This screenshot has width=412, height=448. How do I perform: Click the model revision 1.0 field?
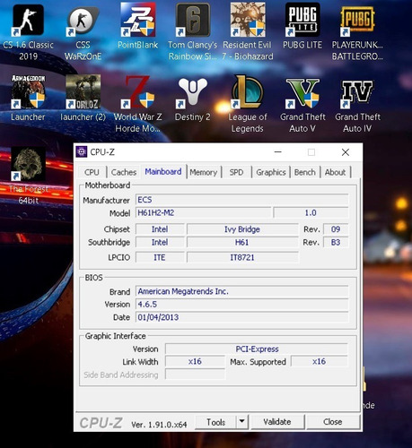(311, 212)
